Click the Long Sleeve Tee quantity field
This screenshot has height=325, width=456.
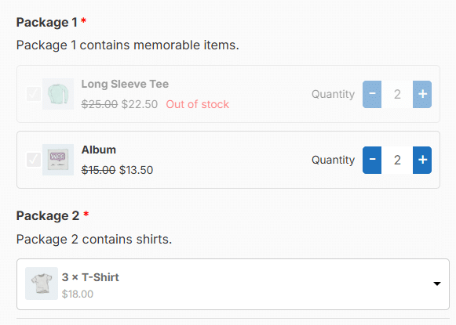click(x=397, y=94)
